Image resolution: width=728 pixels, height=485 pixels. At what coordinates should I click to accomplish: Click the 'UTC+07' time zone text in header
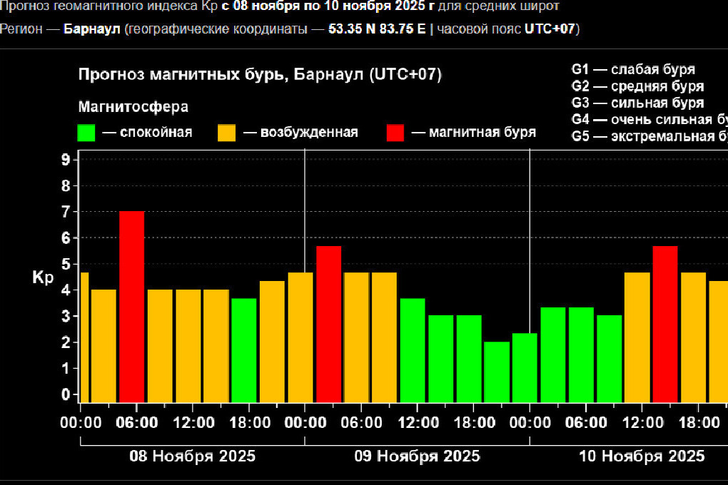tap(550, 29)
